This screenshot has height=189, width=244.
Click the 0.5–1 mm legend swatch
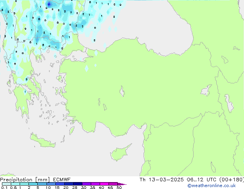15,184
